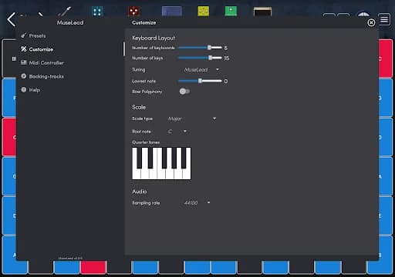Open the hamburger menu icon
The height and width of the screenshot is (277, 395).
tap(384, 19)
